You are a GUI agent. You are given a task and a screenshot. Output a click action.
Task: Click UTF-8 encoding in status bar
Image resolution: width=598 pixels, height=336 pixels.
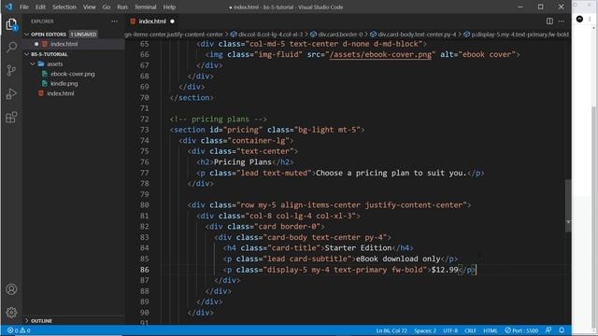(x=450, y=330)
